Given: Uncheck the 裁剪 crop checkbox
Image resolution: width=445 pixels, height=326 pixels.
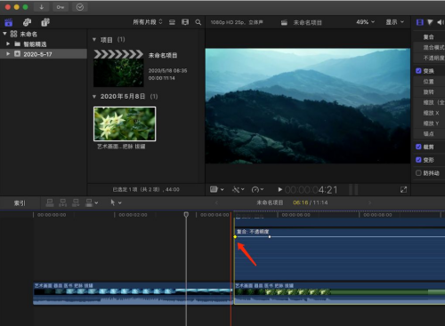Looking at the screenshot, I should click(x=418, y=147).
